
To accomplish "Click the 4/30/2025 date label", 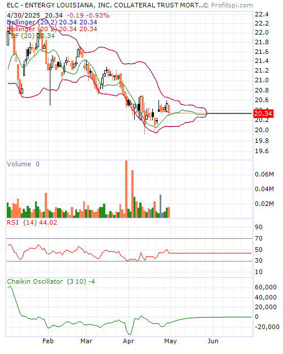I will point(23,15).
